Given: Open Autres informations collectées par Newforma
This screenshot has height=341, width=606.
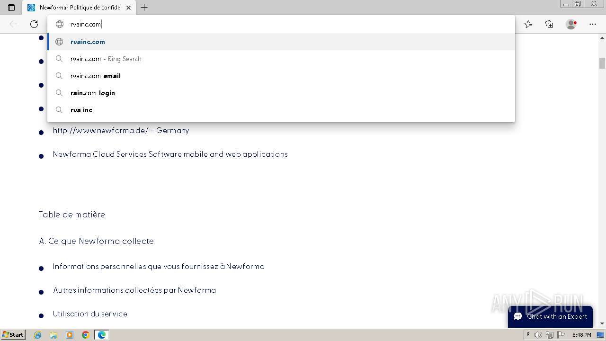Looking at the screenshot, I should click(x=134, y=290).
